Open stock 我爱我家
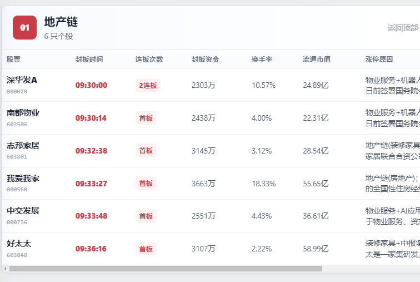Image resolution: width=420 pixels, height=282 pixels. point(23,179)
